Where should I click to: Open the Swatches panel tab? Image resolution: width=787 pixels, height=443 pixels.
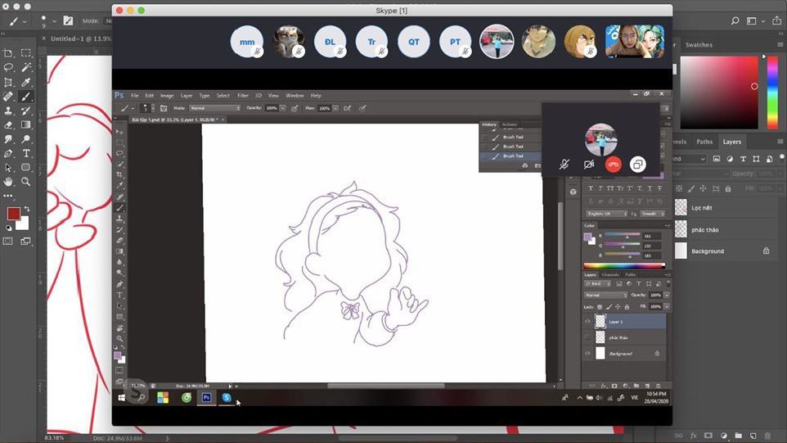pyautogui.click(x=698, y=45)
